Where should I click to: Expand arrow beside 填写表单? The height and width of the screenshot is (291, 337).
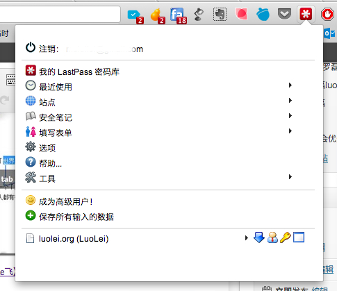tap(290, 131)
